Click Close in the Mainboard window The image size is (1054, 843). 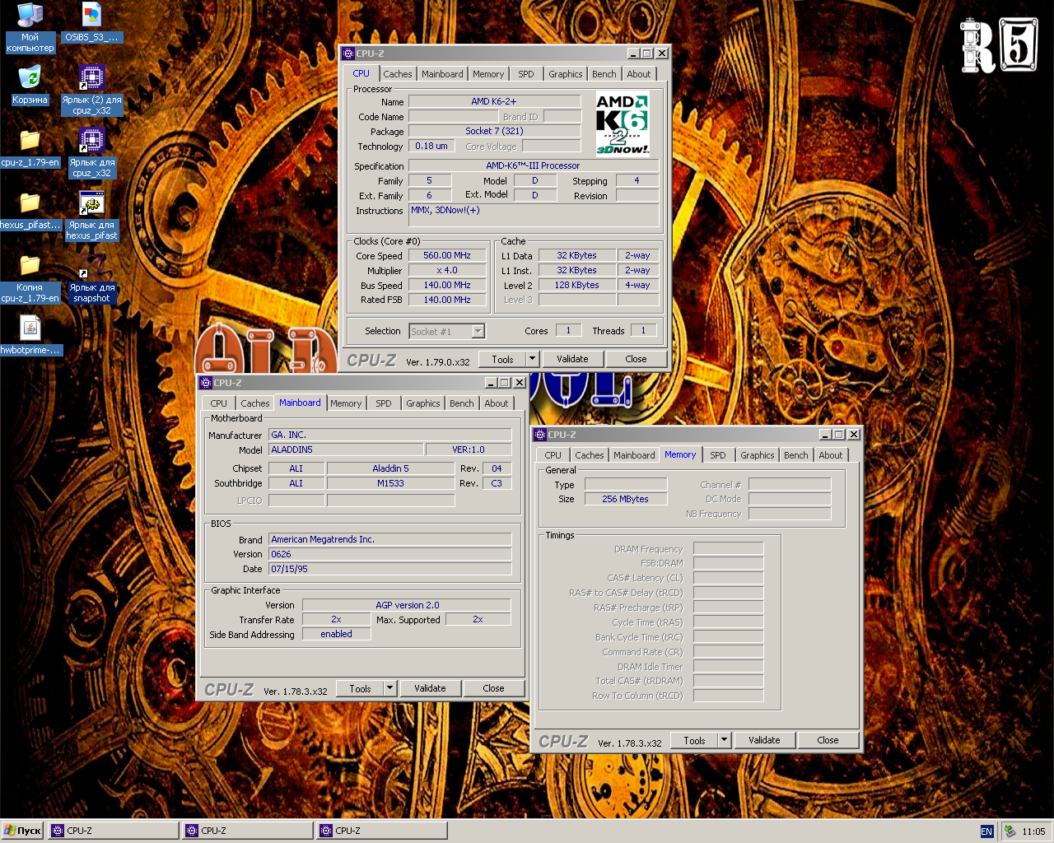click(493, 688)
